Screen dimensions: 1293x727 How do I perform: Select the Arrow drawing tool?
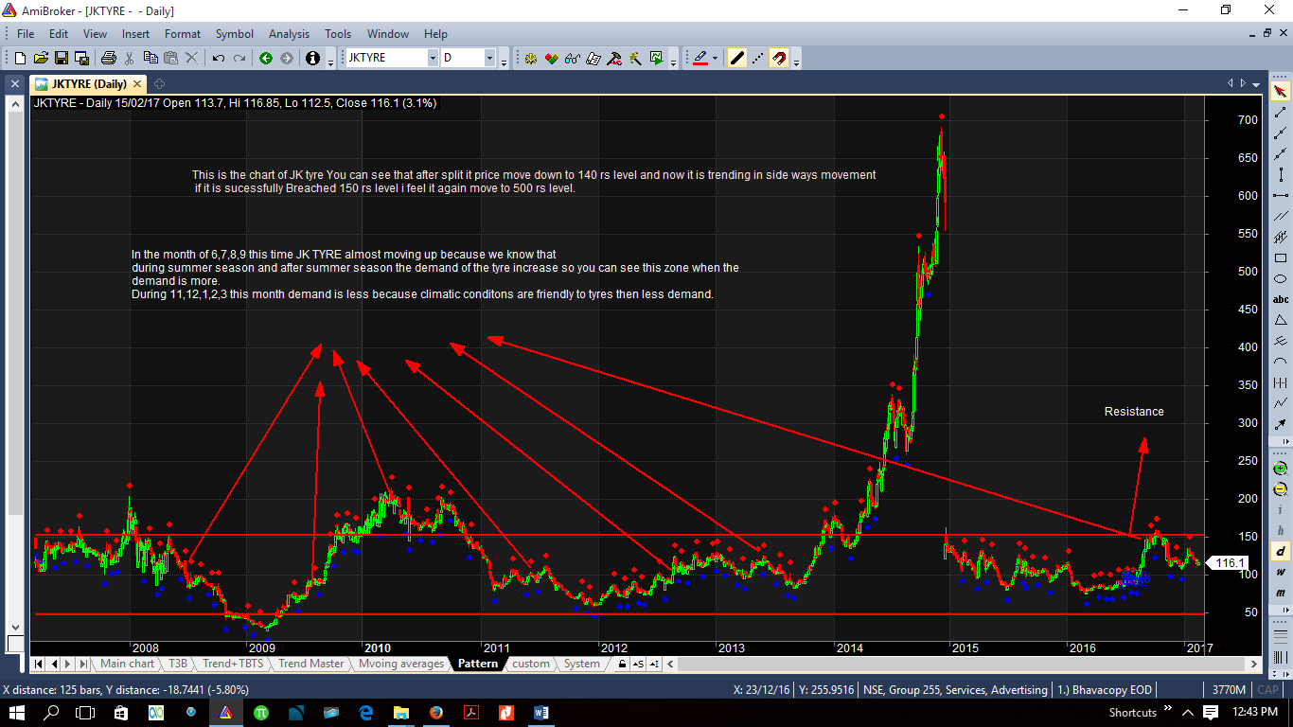(1280, 424)
